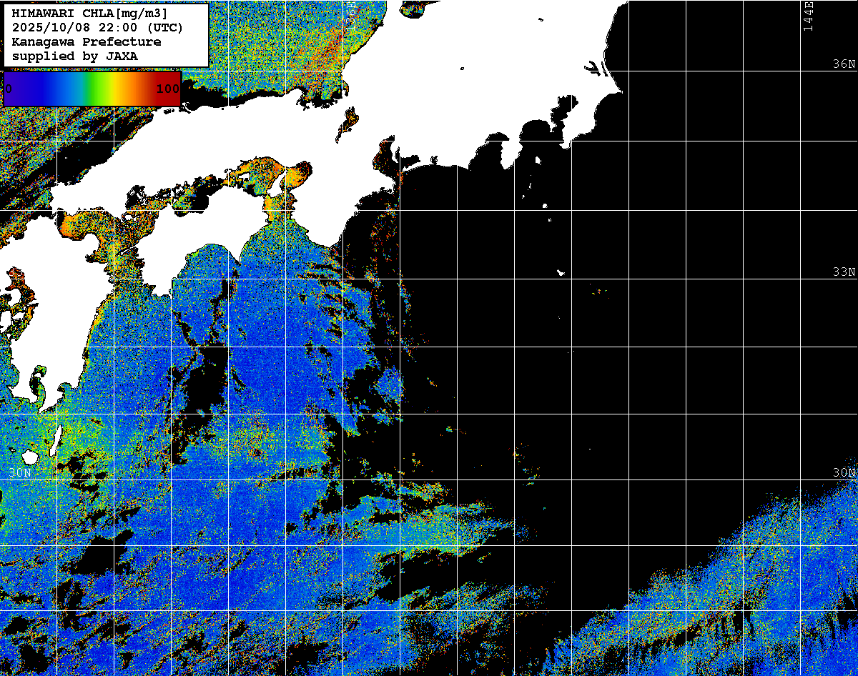The height and width of the screenshot is (676, 858).
Task: Click the 144E longitude label
Action: click(x=808, y=16)
